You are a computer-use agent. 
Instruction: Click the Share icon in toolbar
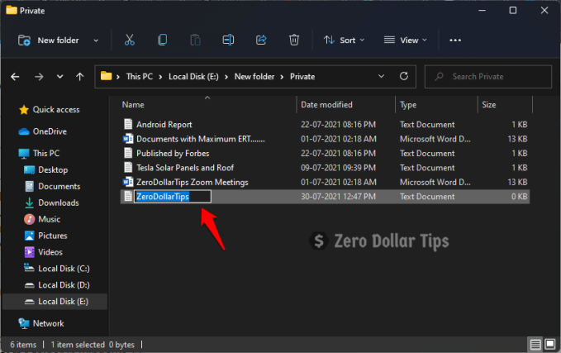(262, 40)
